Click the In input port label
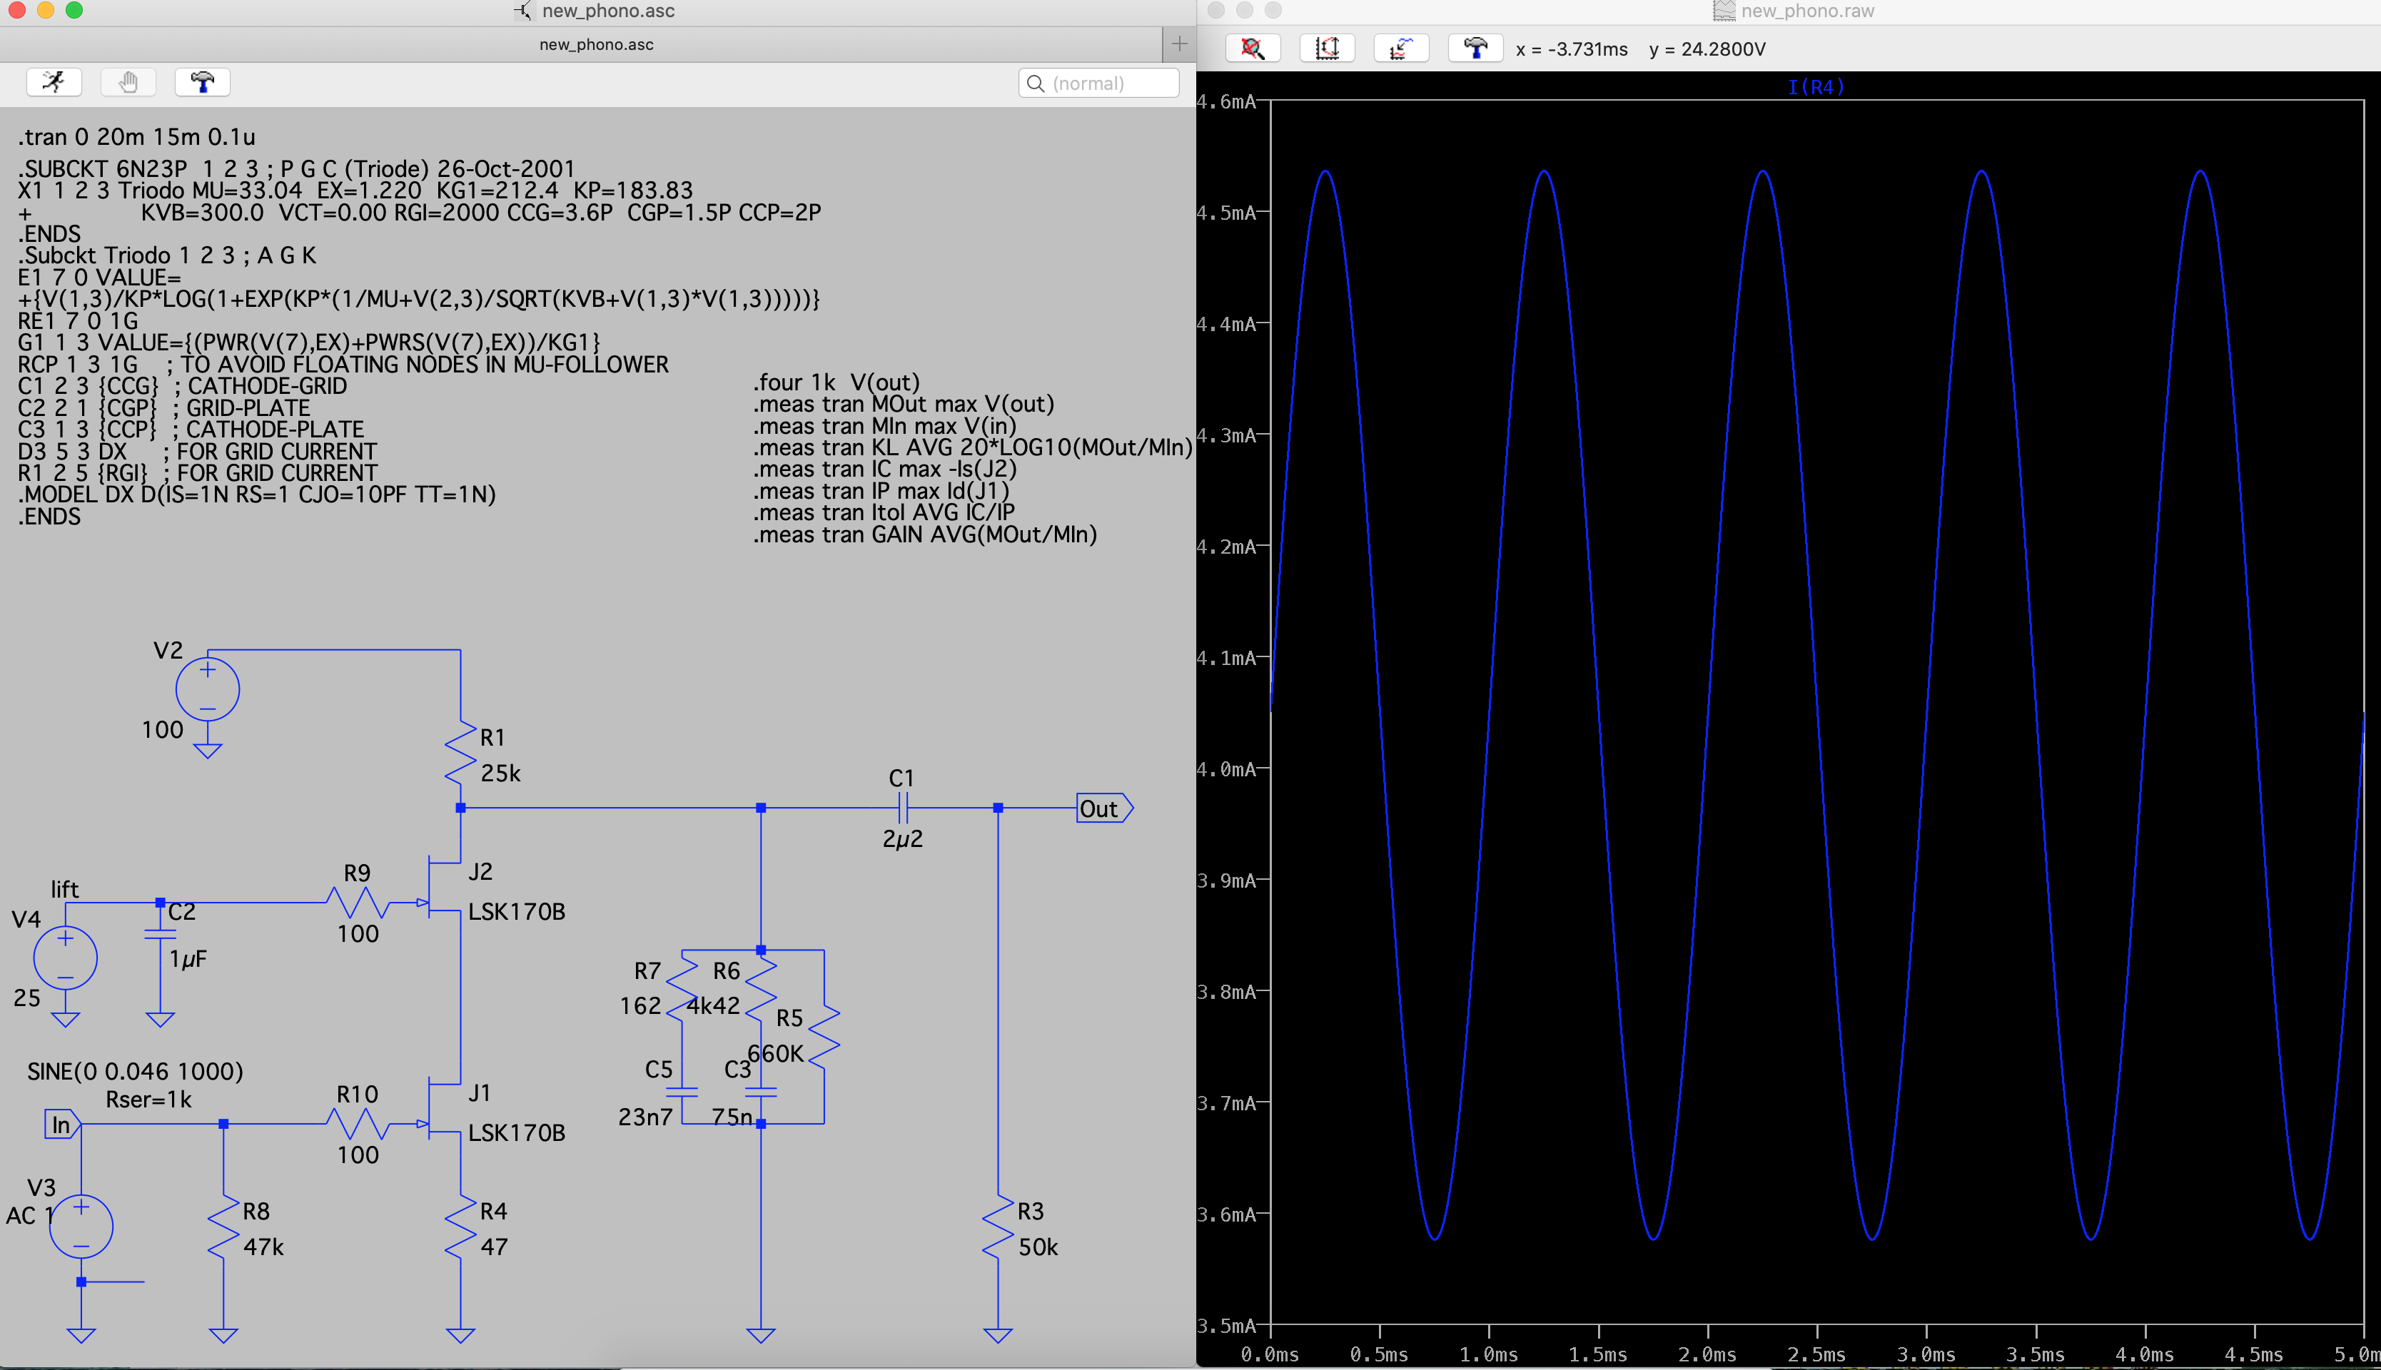The width and height of the screenshot is (2381, 1370). (x=61, y=1125)
